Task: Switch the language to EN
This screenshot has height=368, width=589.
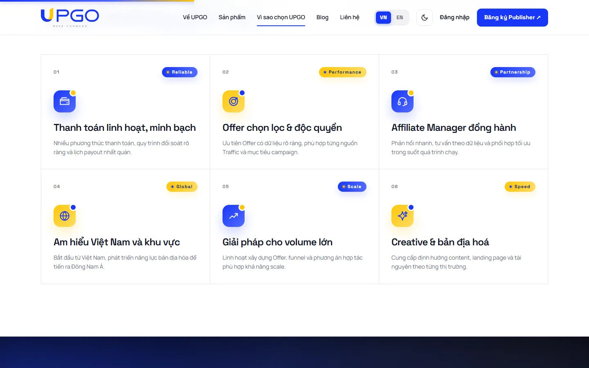Action: tap(400, 18)
